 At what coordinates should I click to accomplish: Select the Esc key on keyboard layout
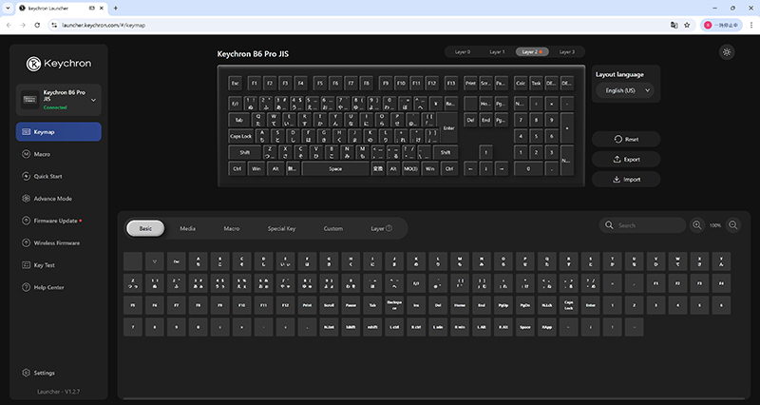click(x=235, y=83)
